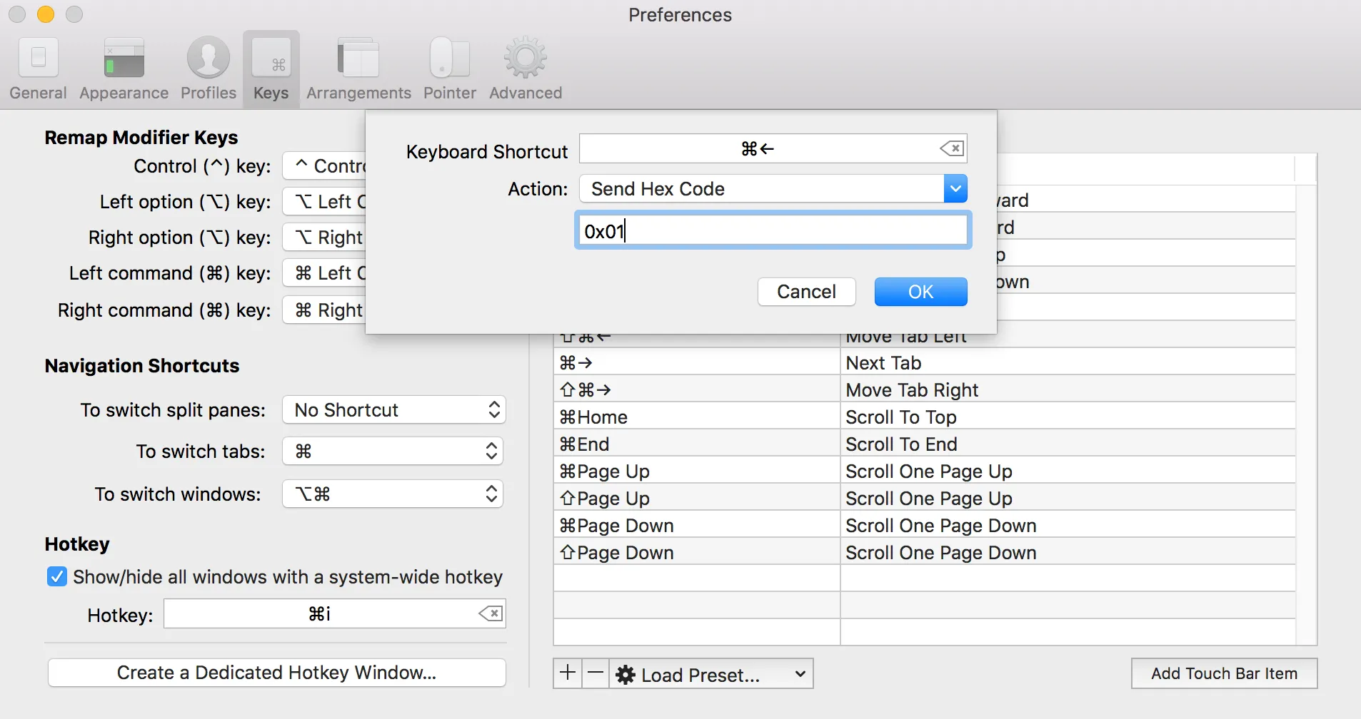Click the plus button to add key mapping
The width and height of the screenshot is (1361, 719).
tap(568, 673)
